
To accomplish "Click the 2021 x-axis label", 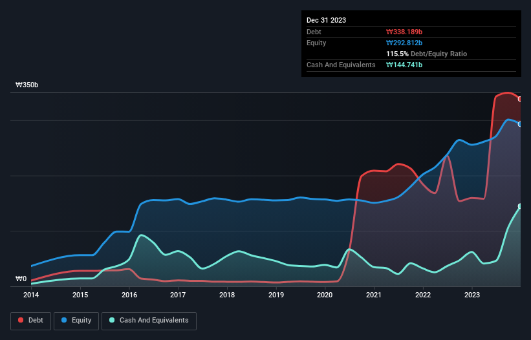I will pos(374,295).
